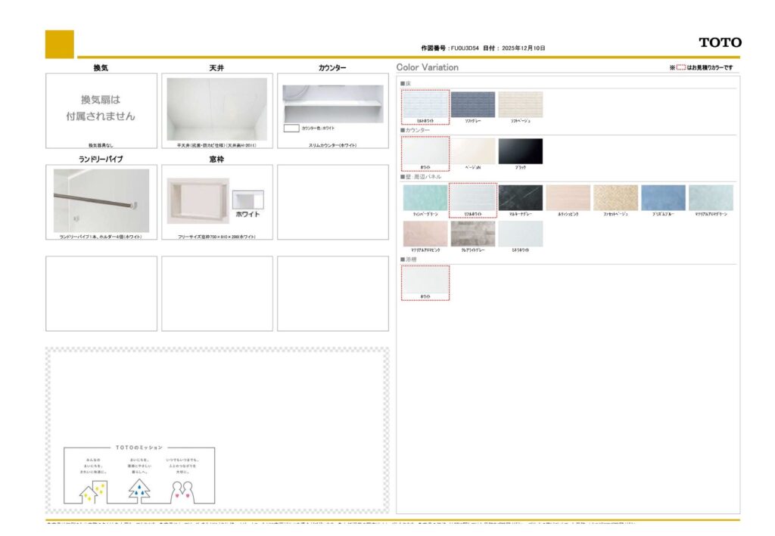Click the yellow square at top-left corner

point(60,44)
